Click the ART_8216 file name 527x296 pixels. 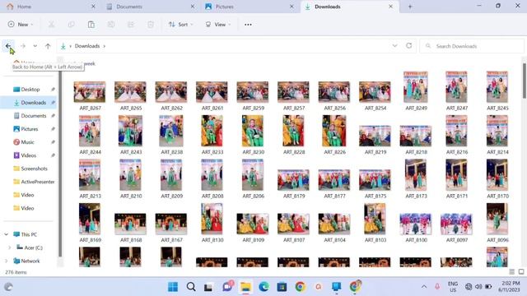457,152
